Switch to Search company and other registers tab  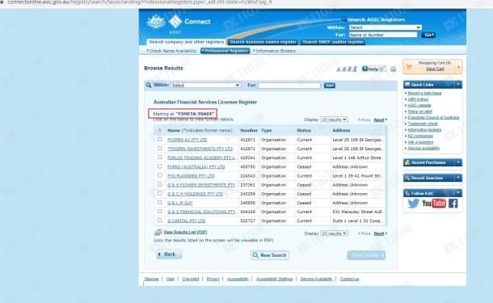186,42
